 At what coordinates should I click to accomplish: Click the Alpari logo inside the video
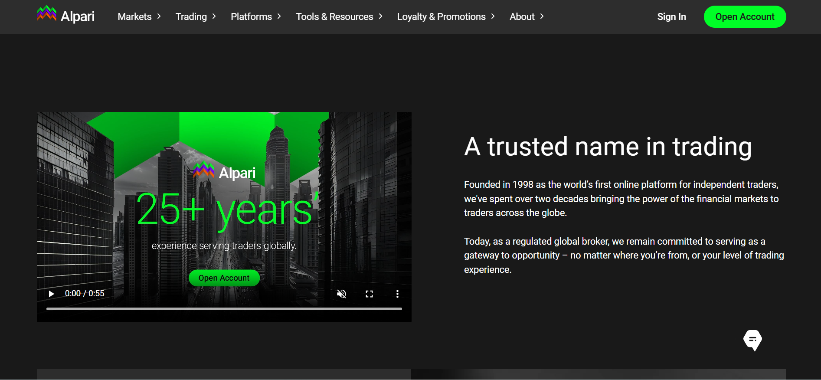(x=224, y=171)
